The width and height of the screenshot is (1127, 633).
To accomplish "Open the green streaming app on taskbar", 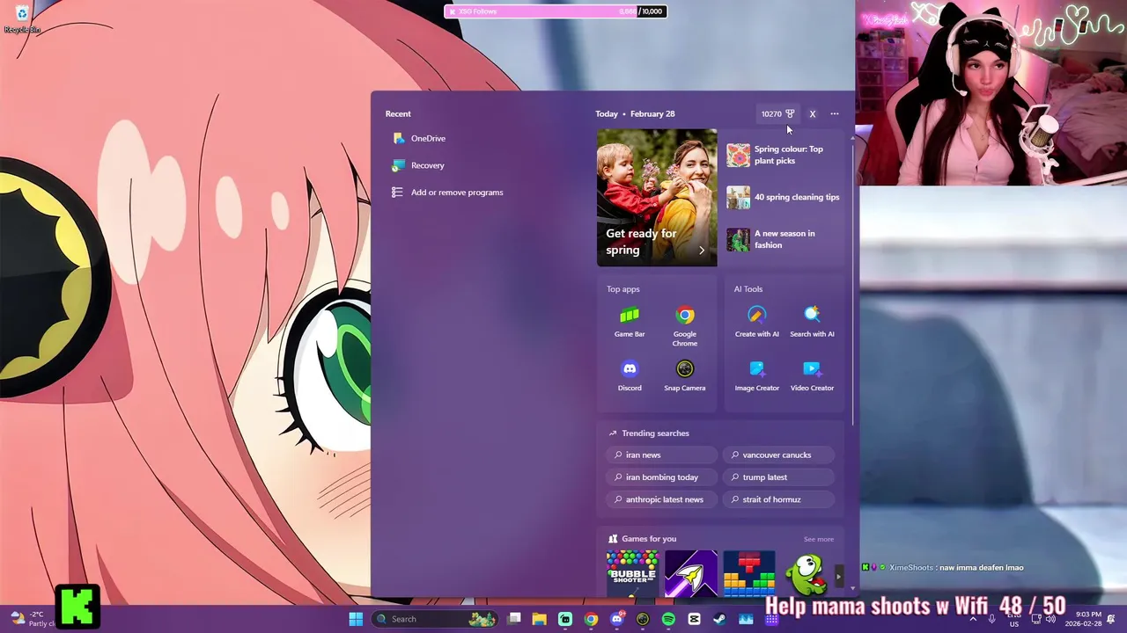I will click(x=565, y=619).
